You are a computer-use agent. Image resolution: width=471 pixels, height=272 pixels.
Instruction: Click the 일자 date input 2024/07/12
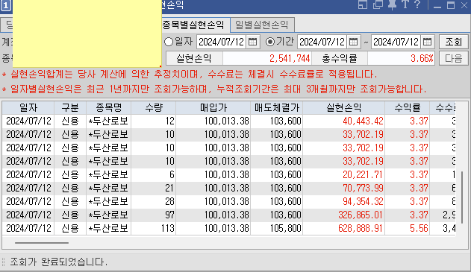222,42
